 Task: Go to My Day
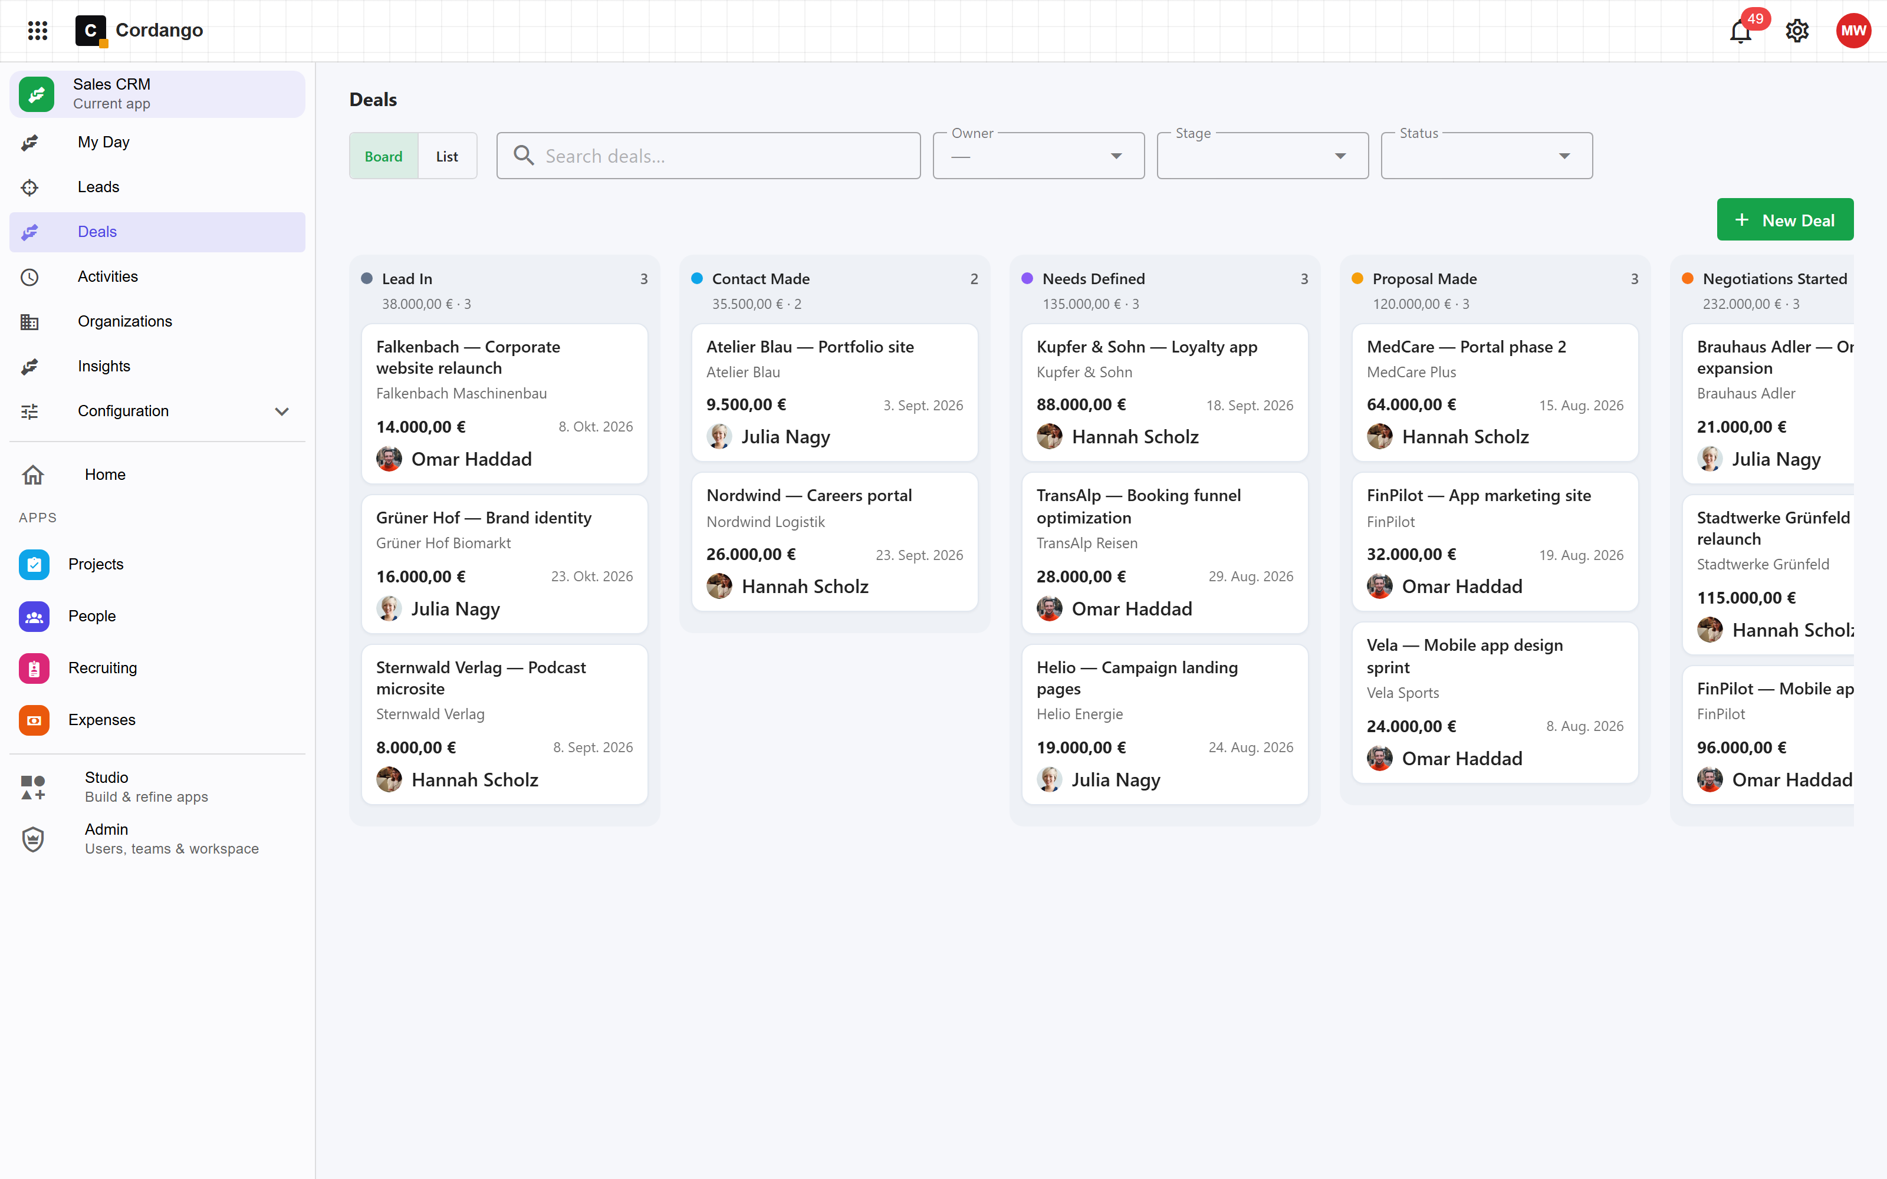click(x=157, y=143)
